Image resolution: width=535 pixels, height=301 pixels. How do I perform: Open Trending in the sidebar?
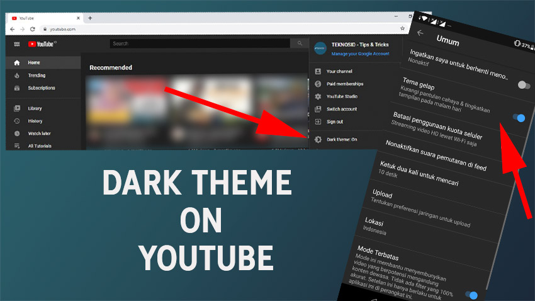coord(43,76)
